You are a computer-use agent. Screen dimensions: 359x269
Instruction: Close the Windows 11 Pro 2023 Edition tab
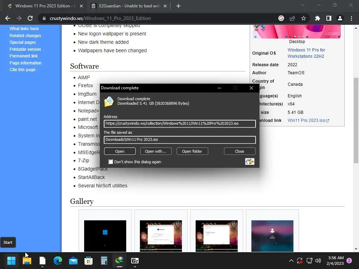[81, 6]
